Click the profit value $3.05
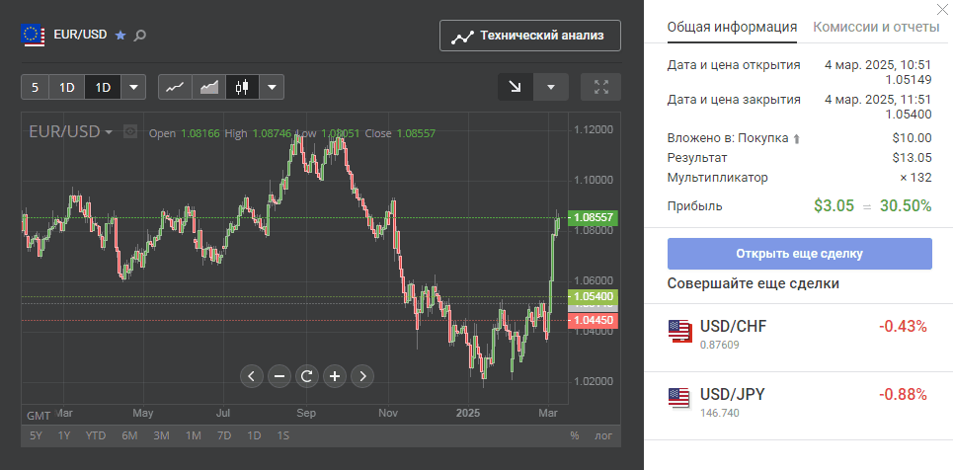The image size is (953, 470). pyautogui.click(x=834, y=205)
